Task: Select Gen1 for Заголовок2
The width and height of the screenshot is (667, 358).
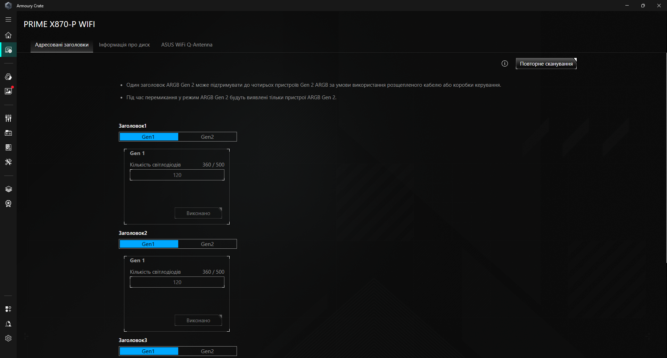Action: [149, 244]
